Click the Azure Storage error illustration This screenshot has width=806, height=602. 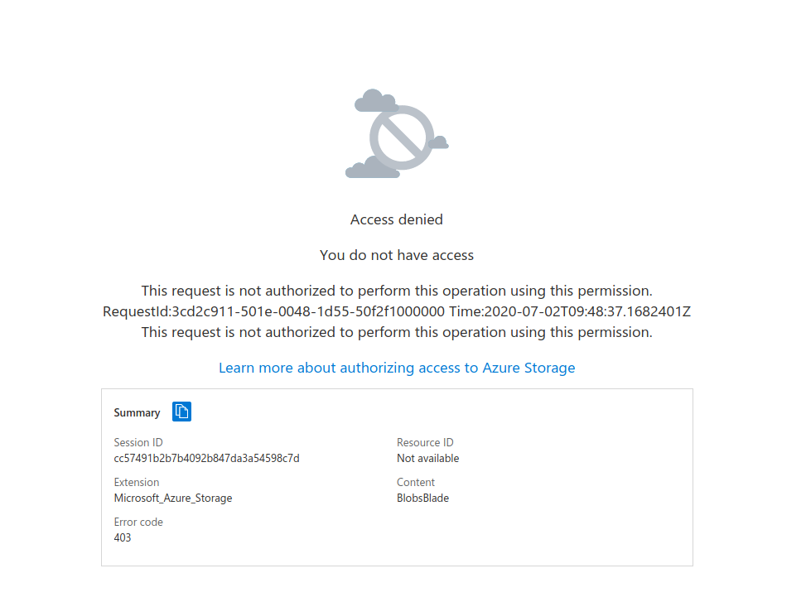[396, 132]
